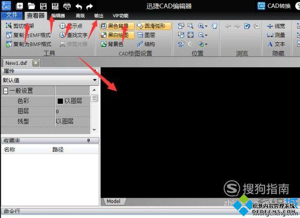Pin the 收藏夹 panel
The width and height of the screenshot is (300, 218).
(88, 140)
